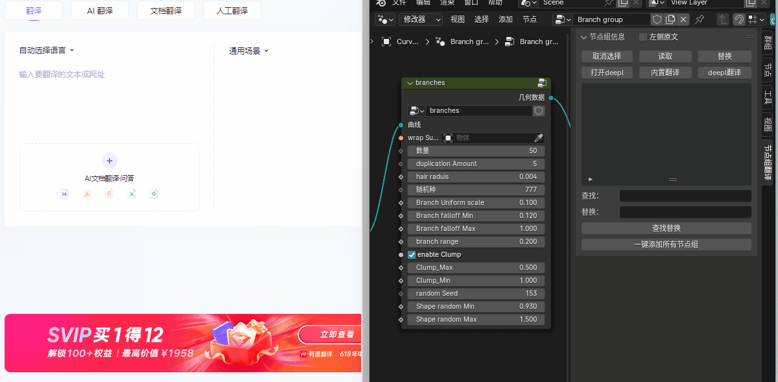Click the last Branch group breadcrumb
The width and height of the screenshot is (778, 382).
(532, 42)
